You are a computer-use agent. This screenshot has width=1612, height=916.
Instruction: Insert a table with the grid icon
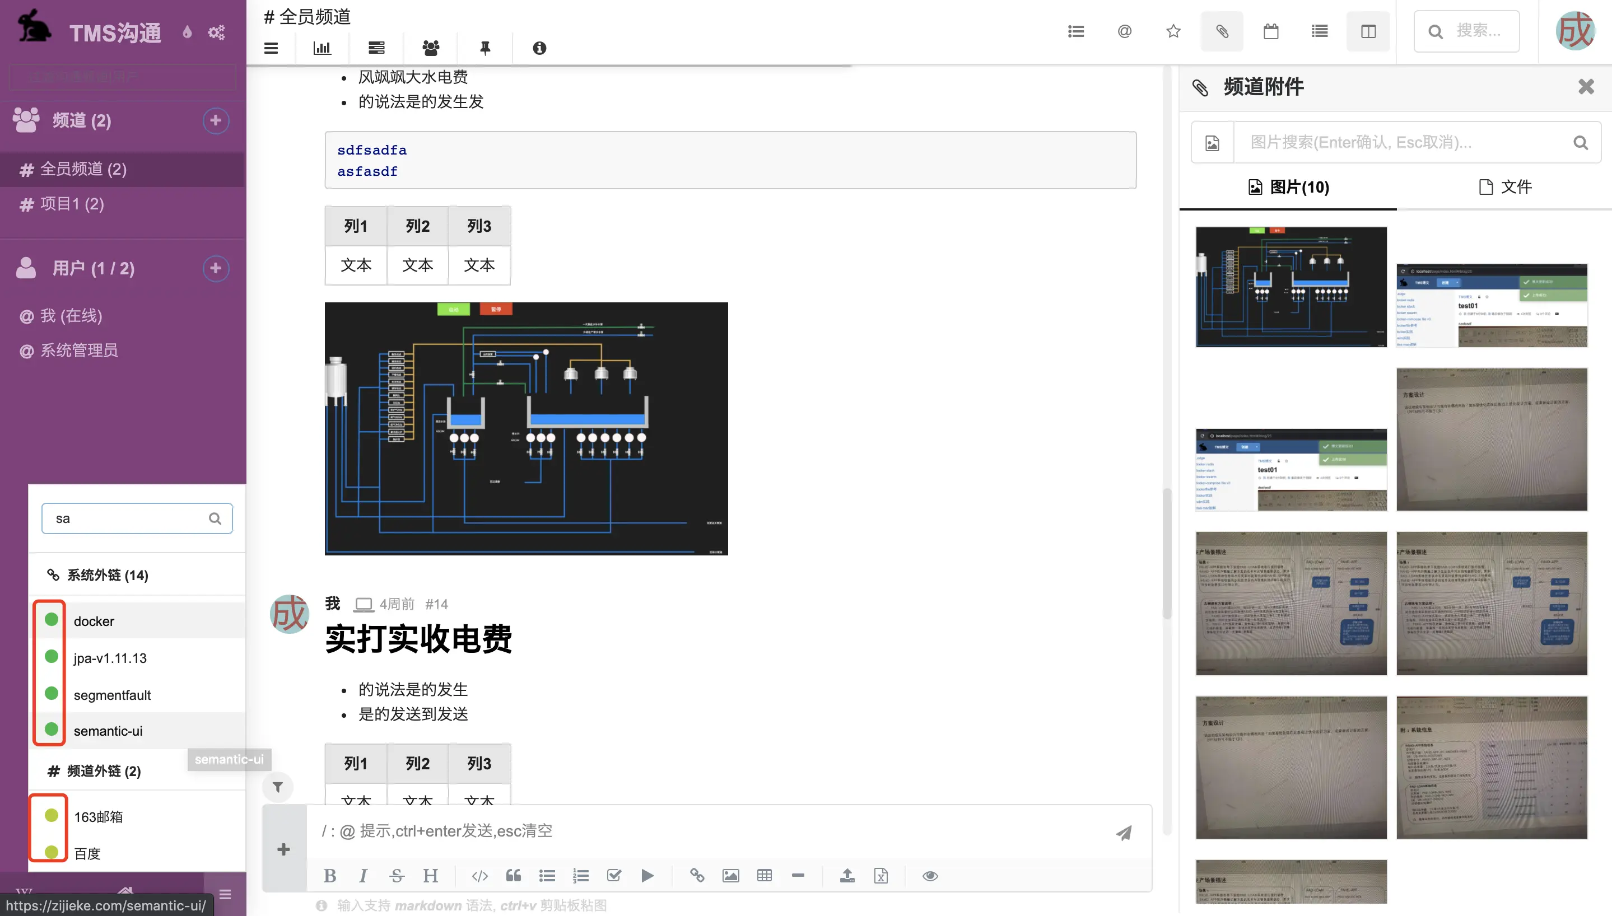pos(764,876)
